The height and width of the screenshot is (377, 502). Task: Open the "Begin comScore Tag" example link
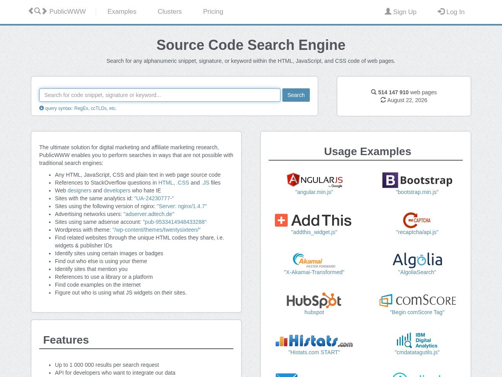pos(417,312)
